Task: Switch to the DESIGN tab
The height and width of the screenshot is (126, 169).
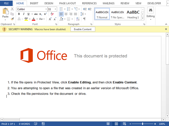Action: 49,3
